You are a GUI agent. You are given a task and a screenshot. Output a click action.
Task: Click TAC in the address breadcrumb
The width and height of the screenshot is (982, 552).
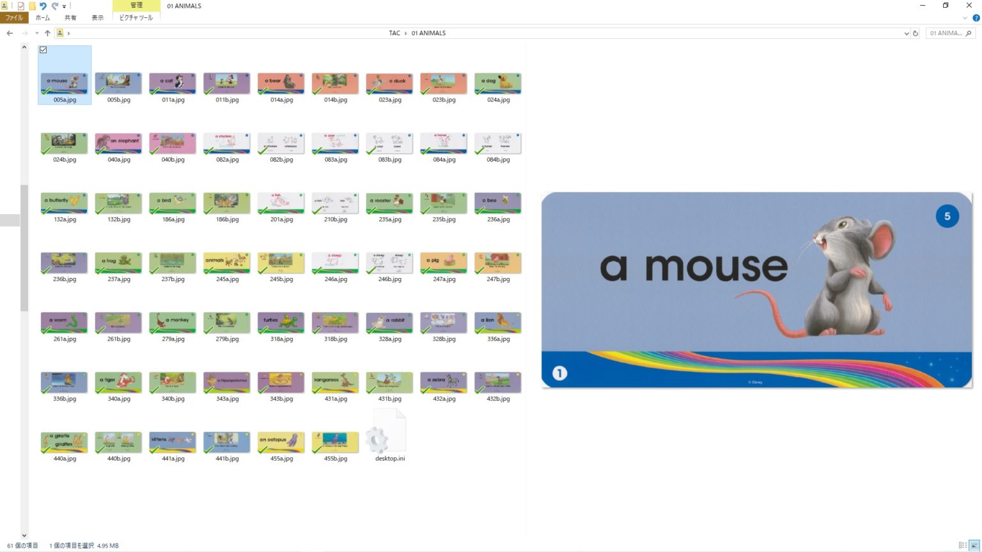pyautogui.click(x=394, y=33)
